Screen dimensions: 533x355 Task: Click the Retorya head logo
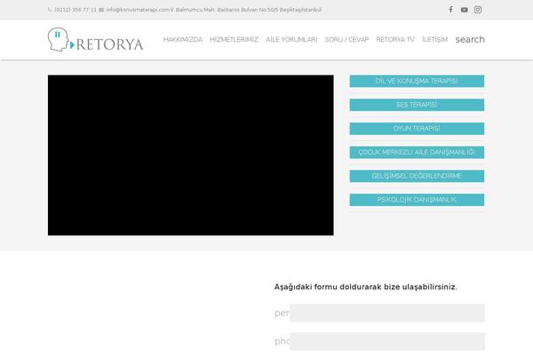pyautogui.click(x=96, y=40)
